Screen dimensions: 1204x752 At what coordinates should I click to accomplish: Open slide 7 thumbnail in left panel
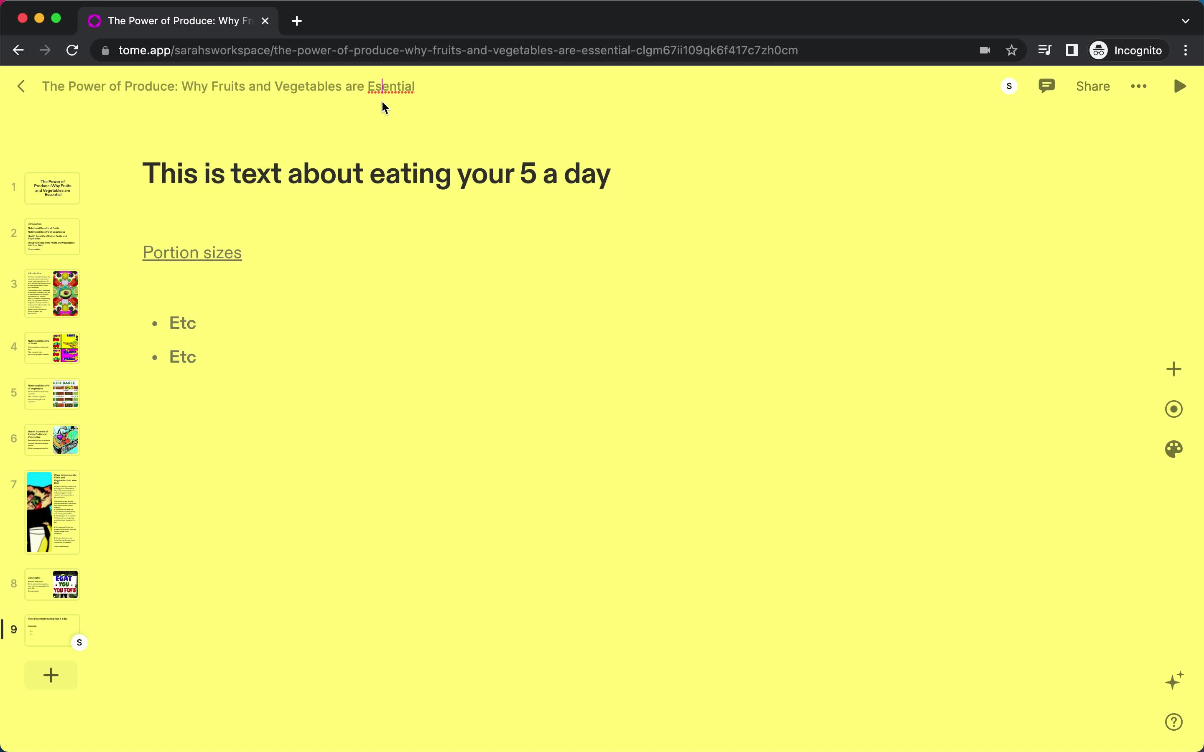(x=52, y=511)
